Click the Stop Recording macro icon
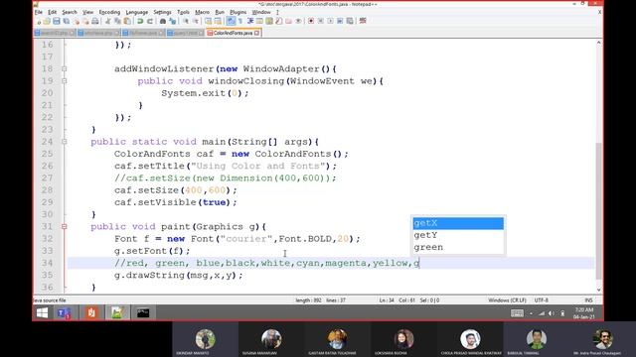This screenshot has width=636, height=357. coord(320,21)
